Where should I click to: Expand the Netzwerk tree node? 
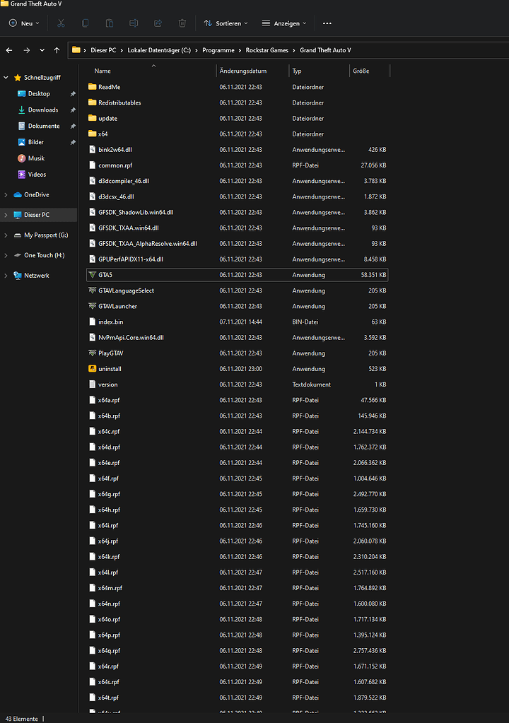click(x=6, y=276)
